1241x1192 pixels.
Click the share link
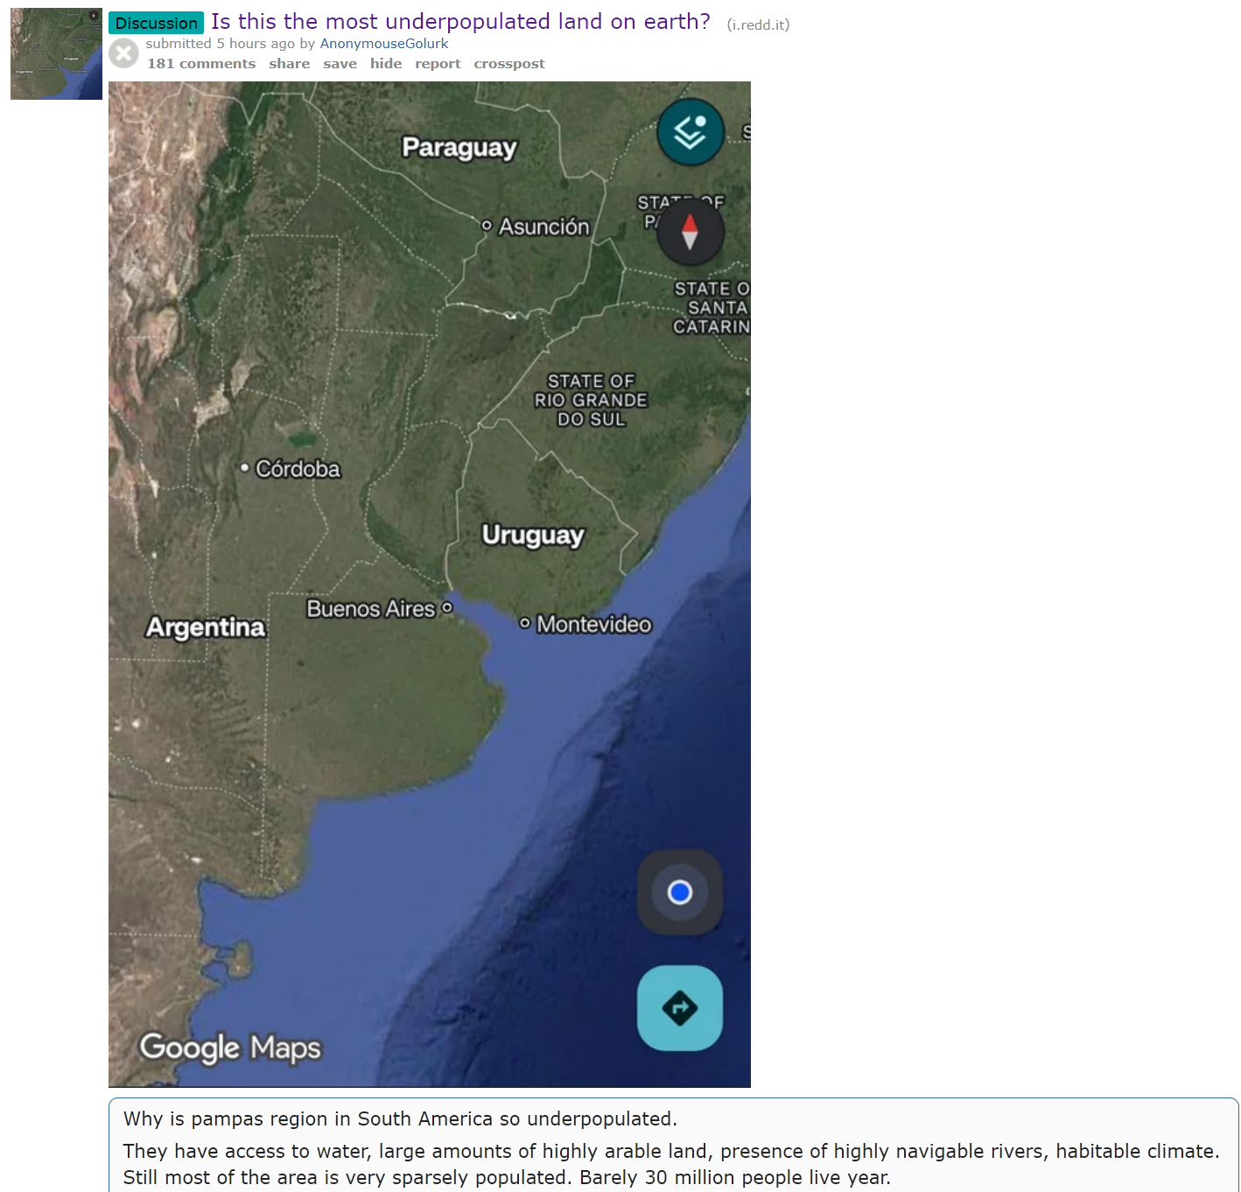coord(290,64)
